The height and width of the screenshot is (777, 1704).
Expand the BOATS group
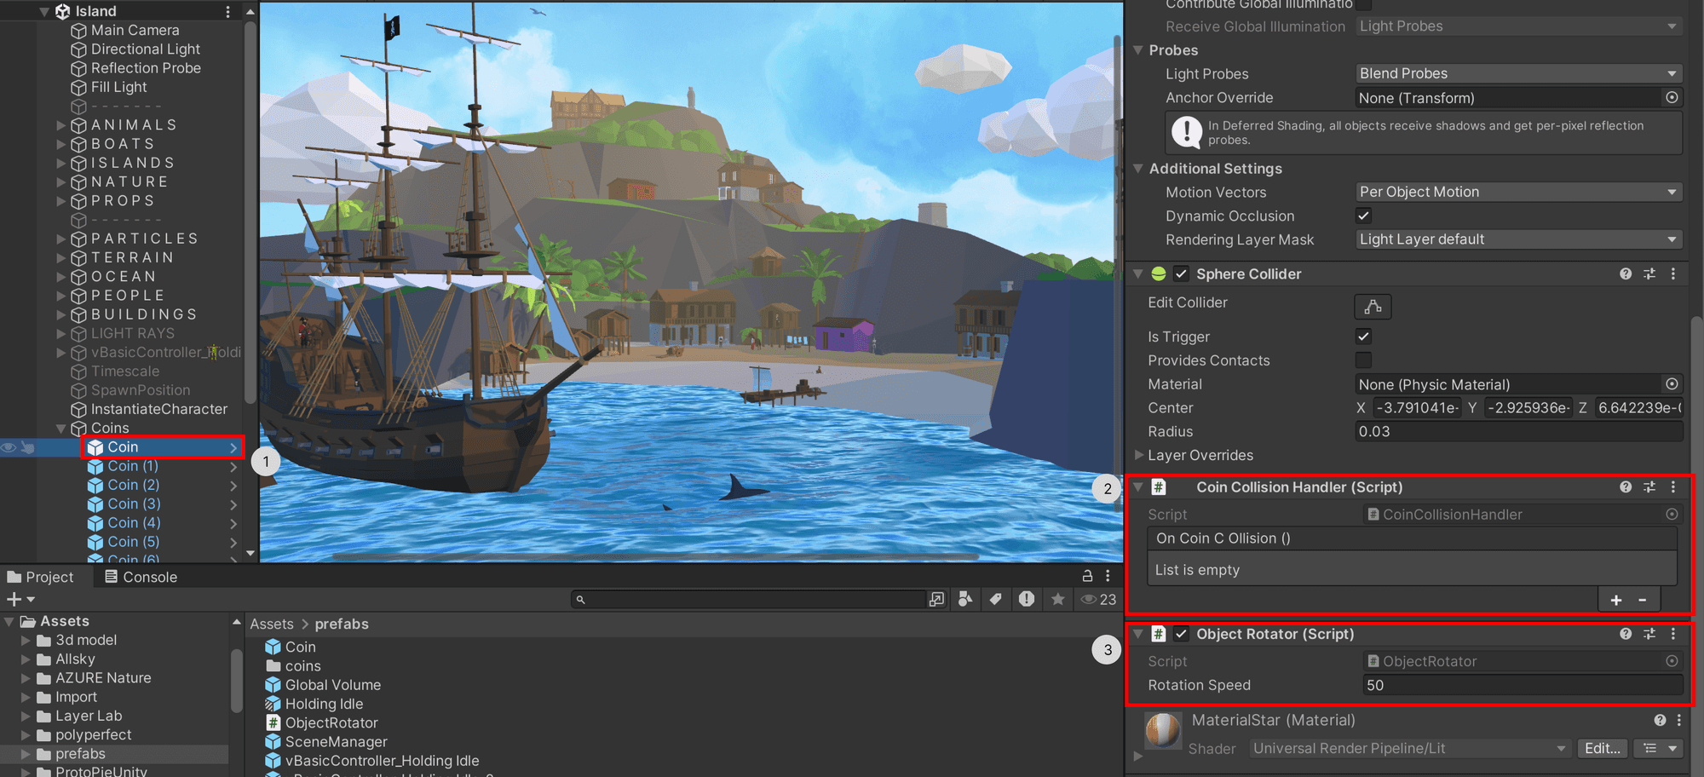[61, 144]
